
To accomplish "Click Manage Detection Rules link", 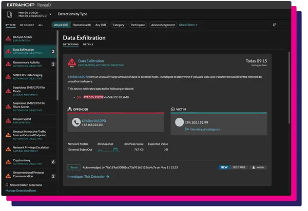I will [x=21, y=191].
